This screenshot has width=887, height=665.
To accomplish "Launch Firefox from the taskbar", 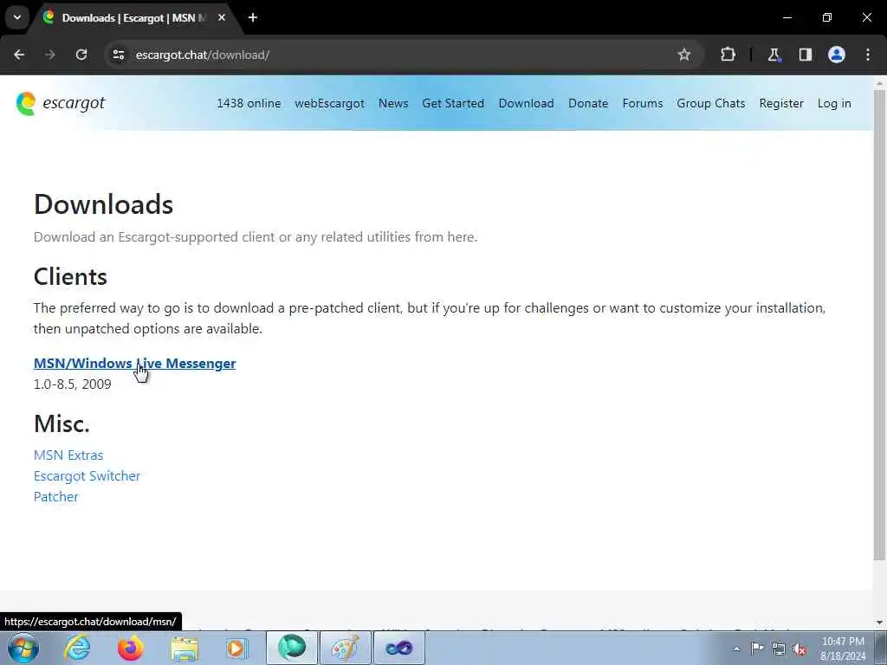I will tap(130, 648).
